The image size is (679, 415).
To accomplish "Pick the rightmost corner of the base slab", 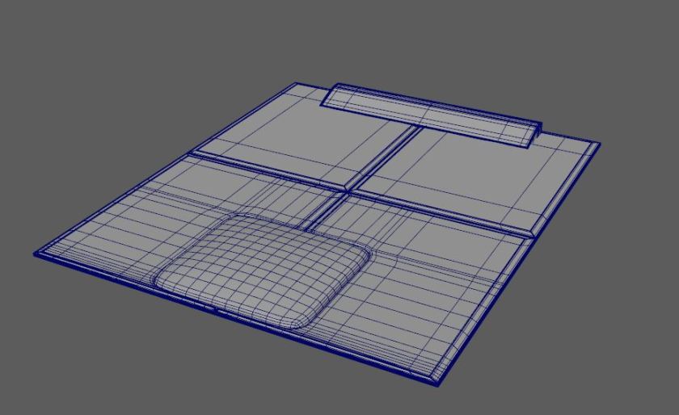I will [598, 145].
